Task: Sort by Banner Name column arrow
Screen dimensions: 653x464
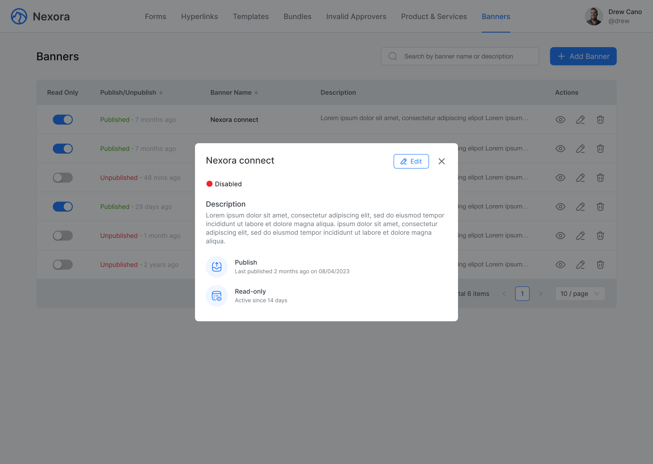Action: pos(256,92)
